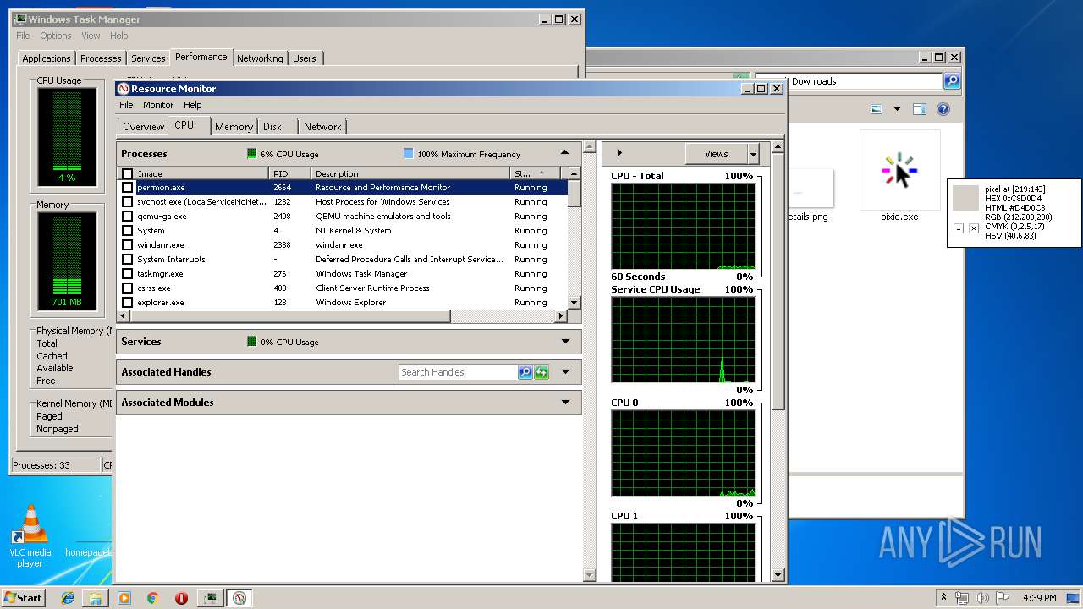Expand the Associated Modules section
The height and width of the screenshot is (609, 1083).
click(565, 403)
